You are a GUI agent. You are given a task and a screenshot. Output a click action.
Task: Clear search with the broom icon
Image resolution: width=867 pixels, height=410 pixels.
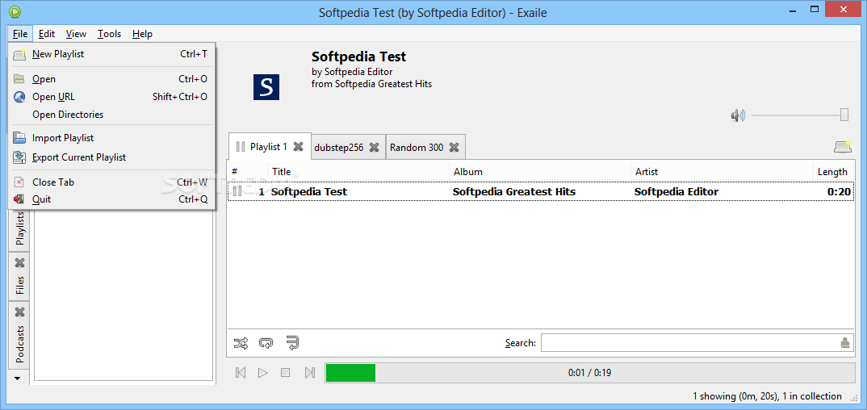pyautogui.click(x=845, y=342)
